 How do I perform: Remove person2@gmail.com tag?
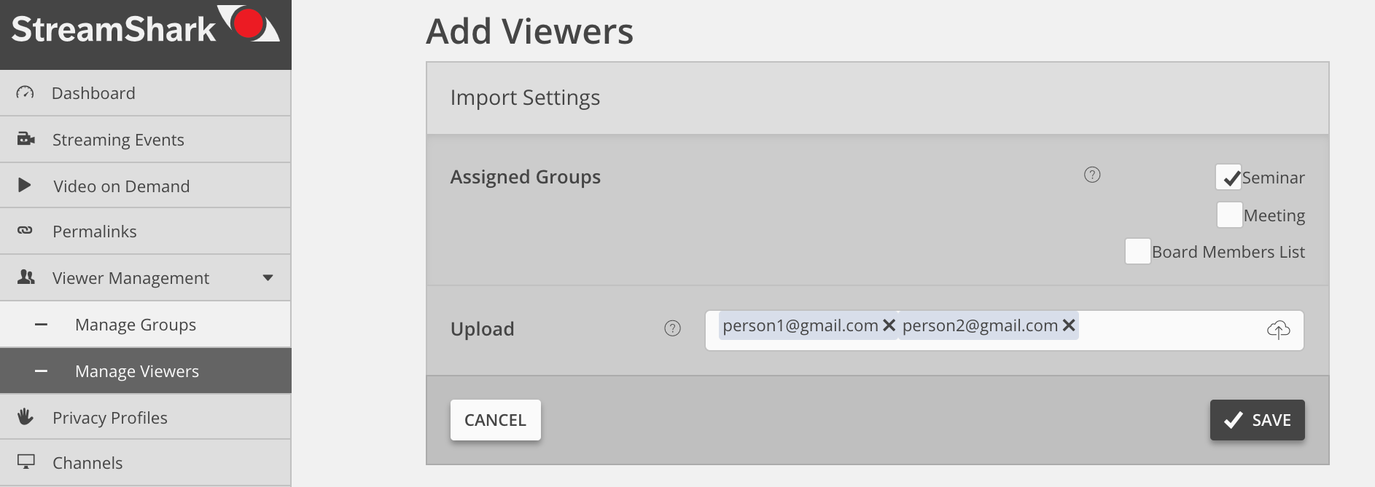[1069, 325]
